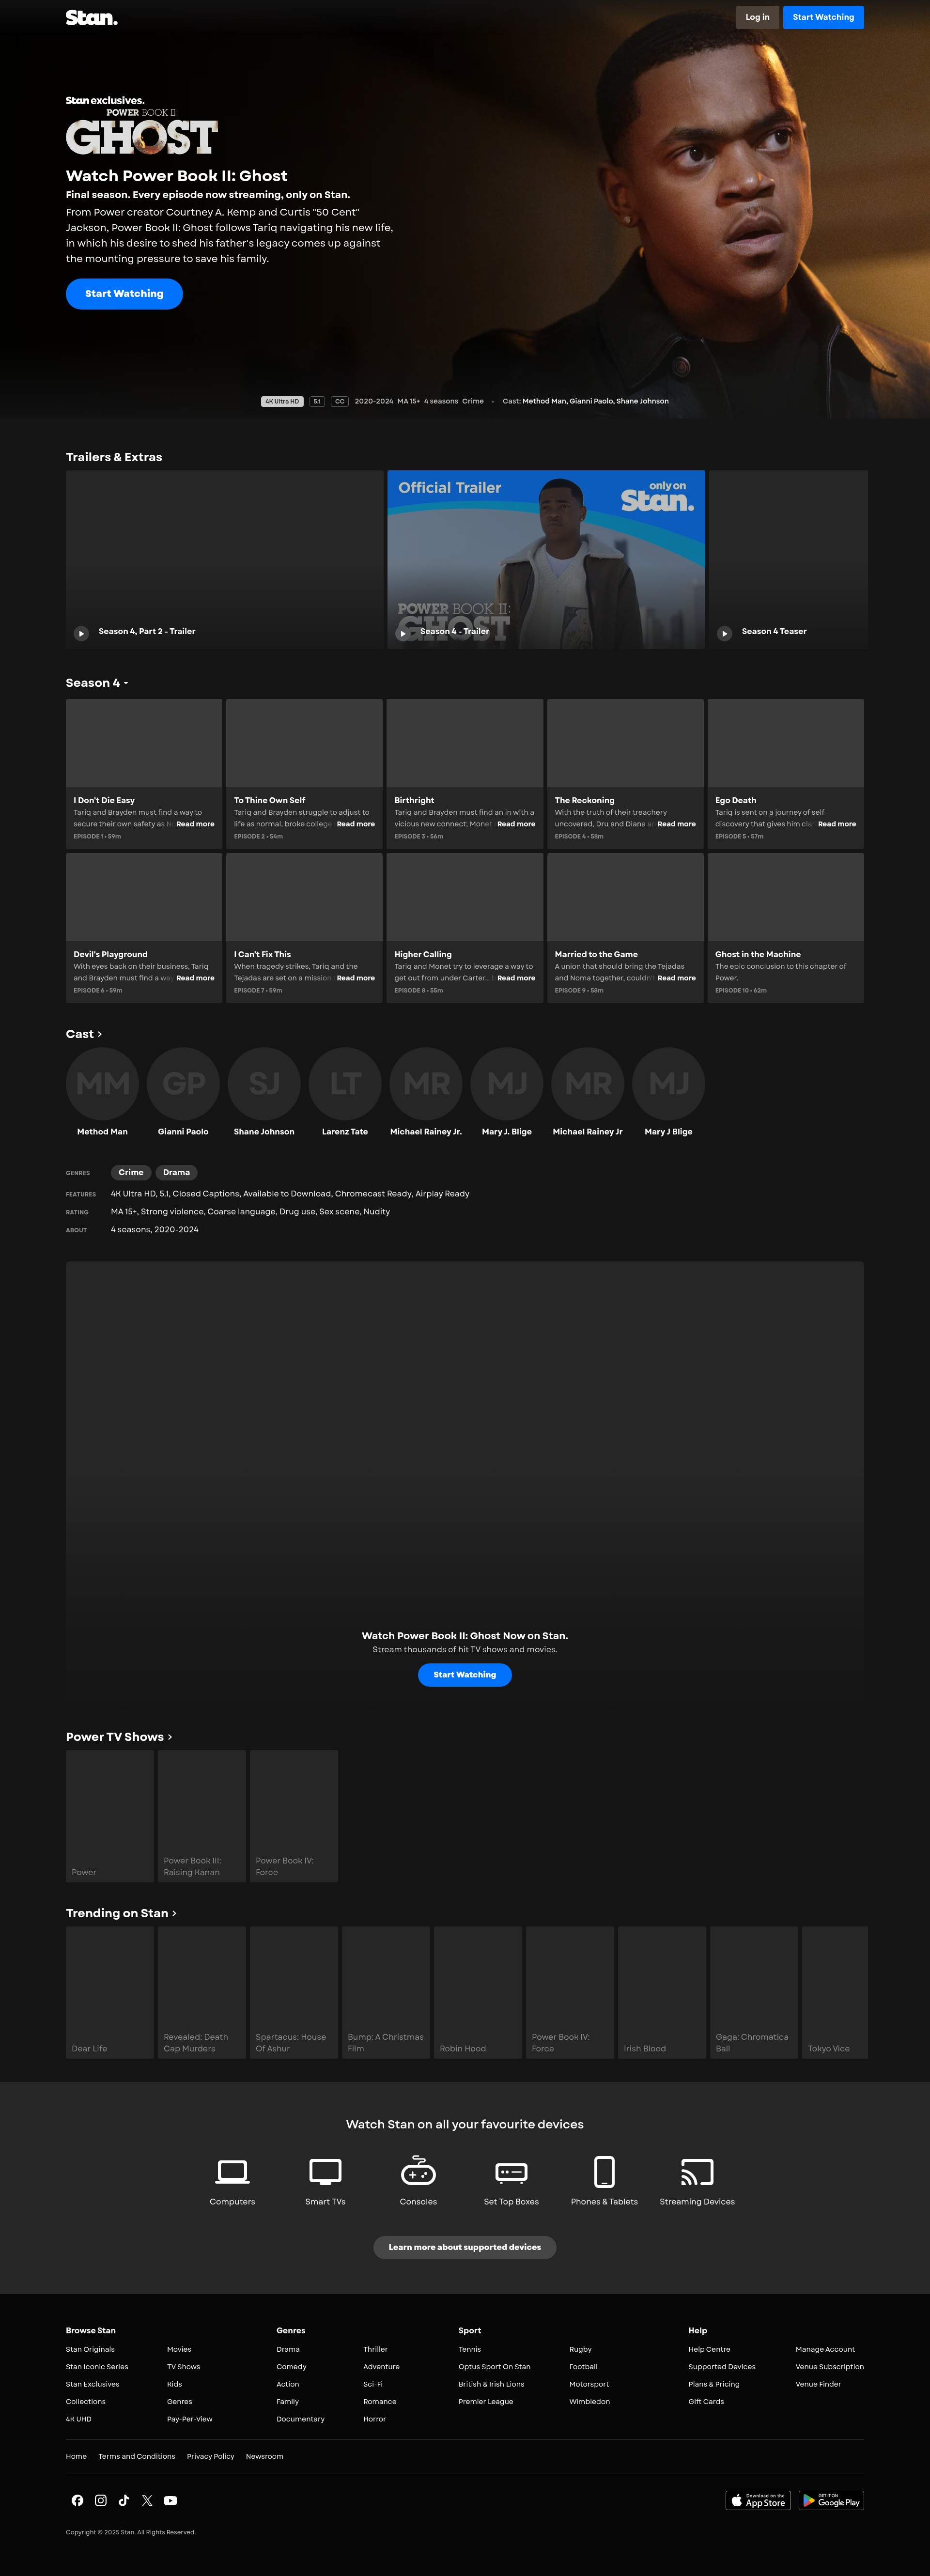Open Privacy Policy link

click(x=210, y=2456)
